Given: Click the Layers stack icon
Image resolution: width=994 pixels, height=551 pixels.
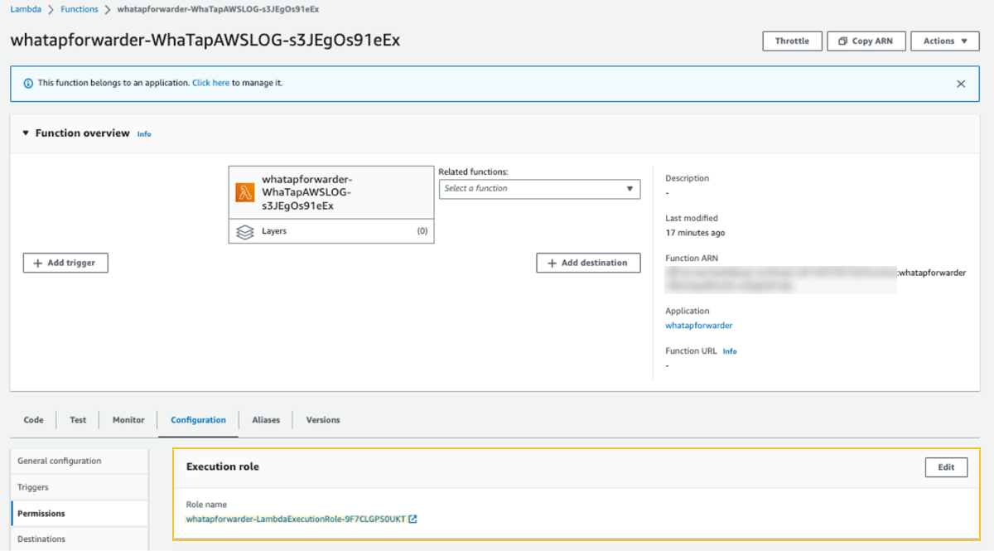Looking at the screenshot, I should [245, 232].
